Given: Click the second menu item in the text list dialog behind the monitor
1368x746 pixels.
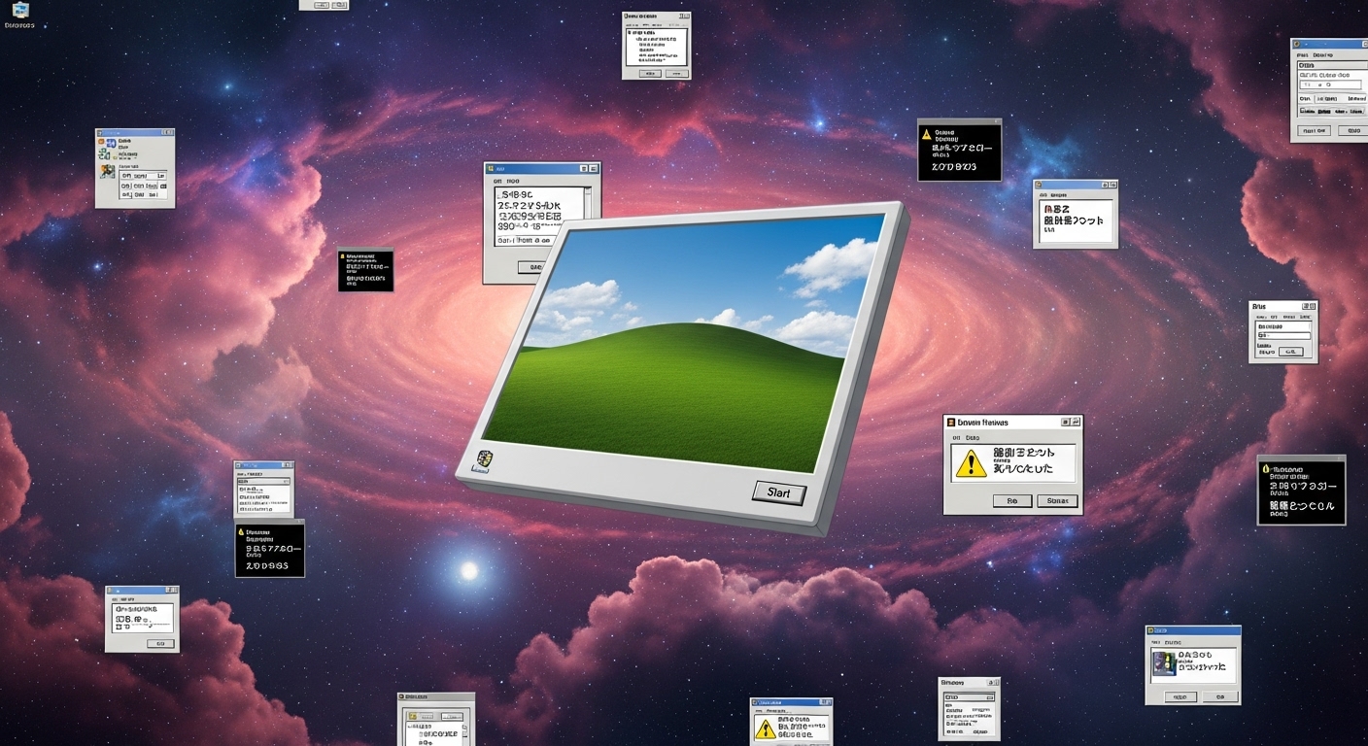Looking at the screenshot, I should [512, 181].
